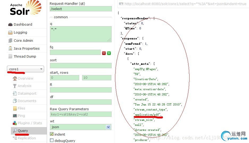
Task: Open the Ping link
Action: pyautogui.click(x=21, y=116)
